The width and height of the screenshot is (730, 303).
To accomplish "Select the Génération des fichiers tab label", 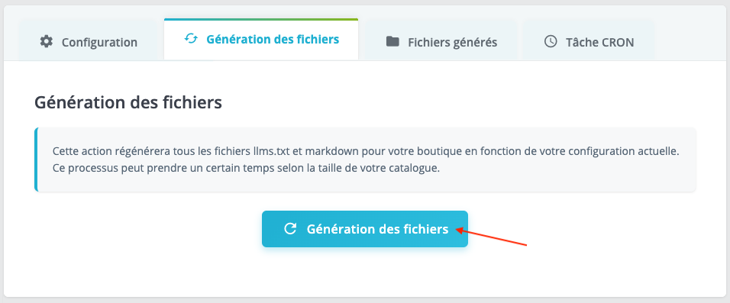I will point(273,39).
